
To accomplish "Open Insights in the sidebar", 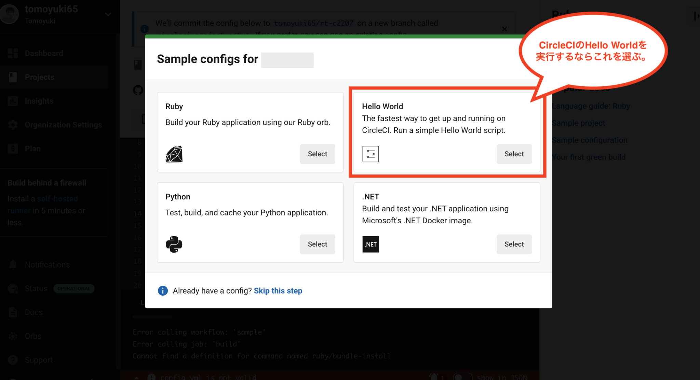I will click(39, 101).
